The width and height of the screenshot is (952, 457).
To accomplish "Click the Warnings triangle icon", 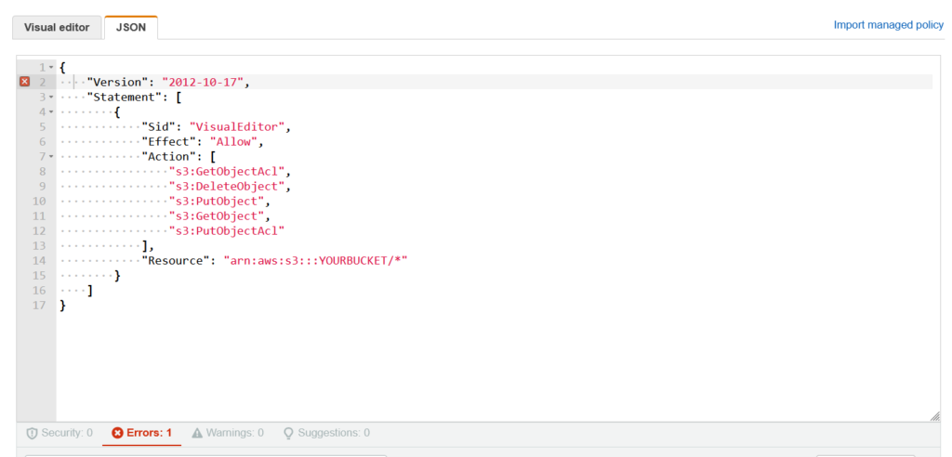I will (x=197, y=434).
